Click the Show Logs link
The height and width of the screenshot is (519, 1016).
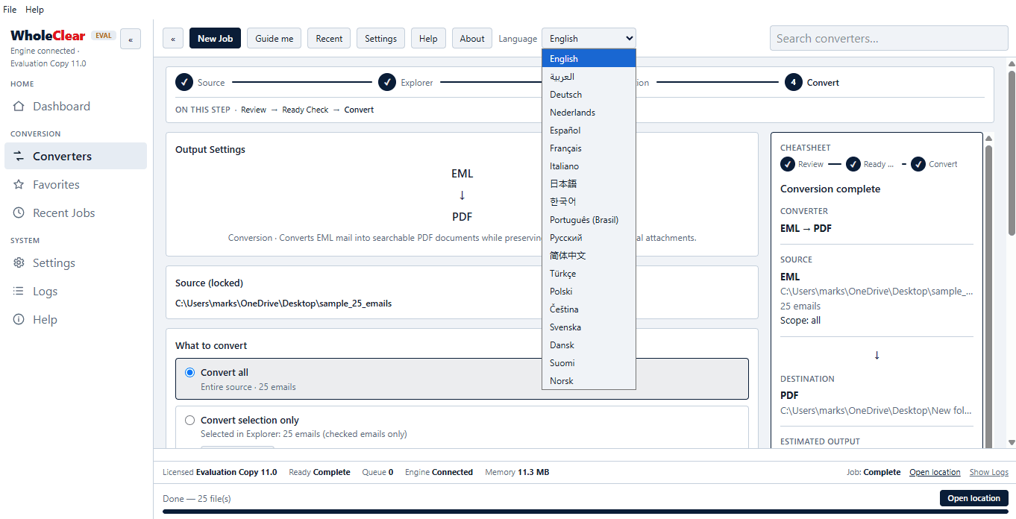(989, 472)
